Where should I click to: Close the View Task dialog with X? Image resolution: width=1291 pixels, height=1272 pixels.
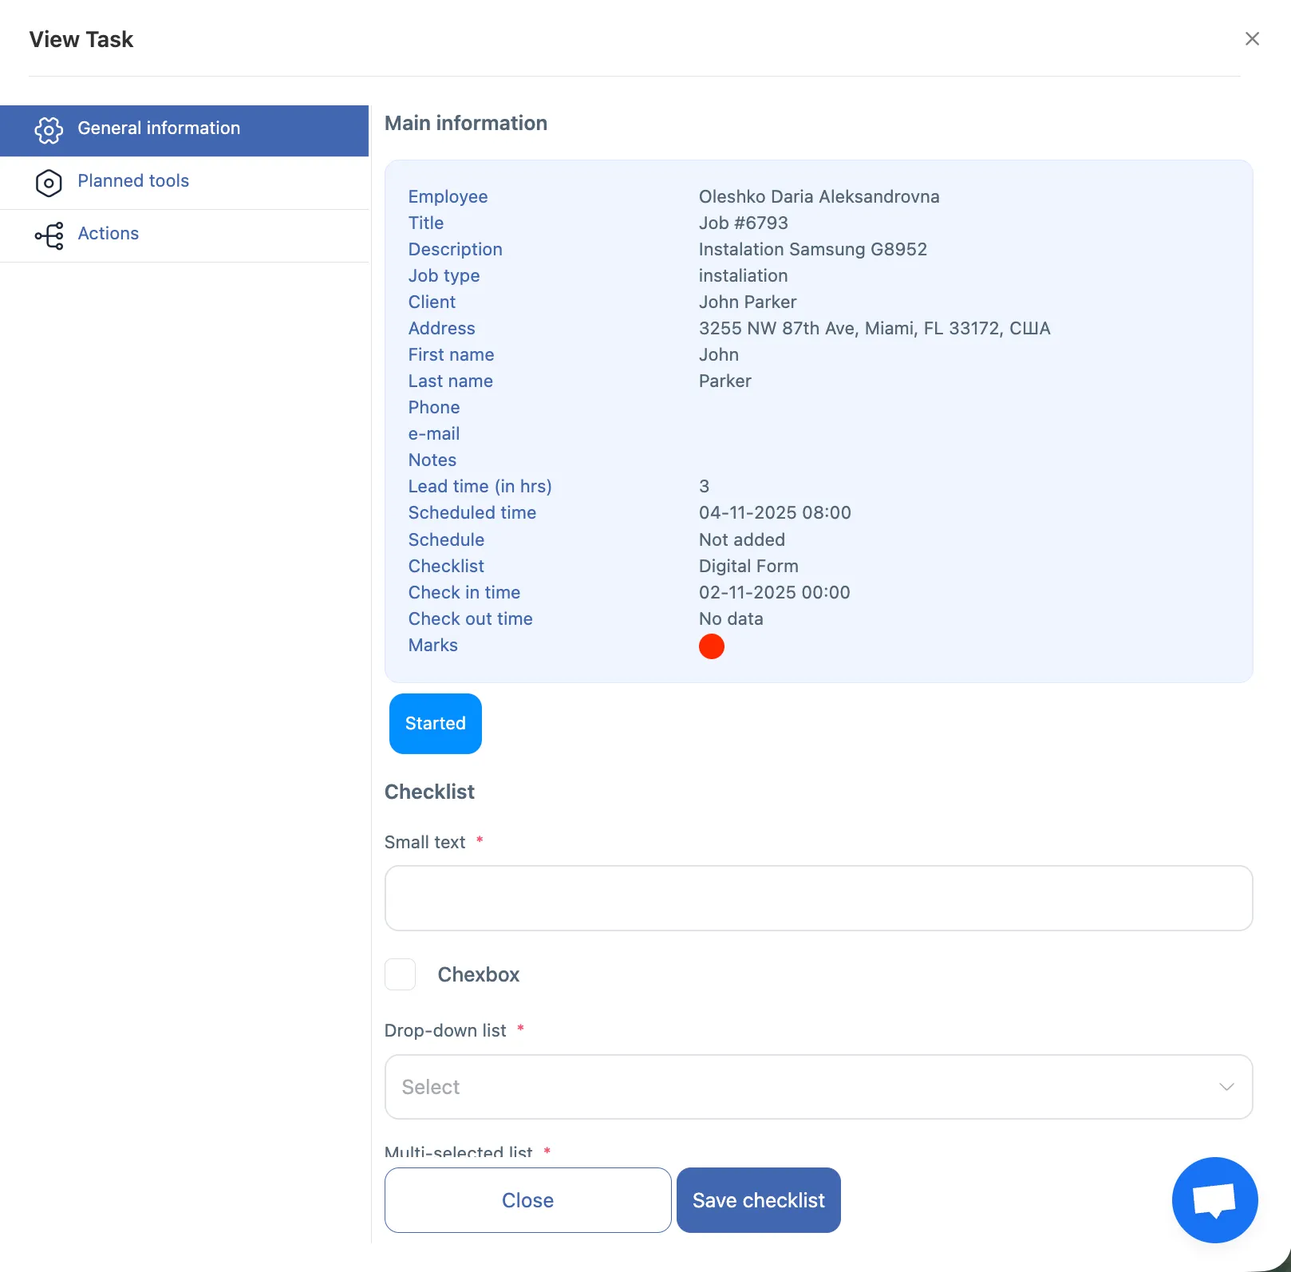[x=1251, y=39]
